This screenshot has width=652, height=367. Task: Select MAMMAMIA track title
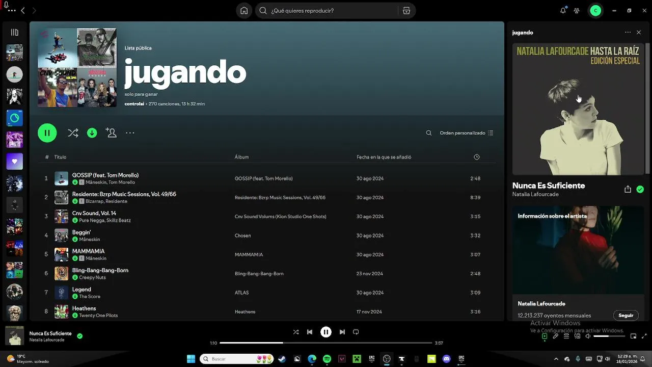coord(88,251)
